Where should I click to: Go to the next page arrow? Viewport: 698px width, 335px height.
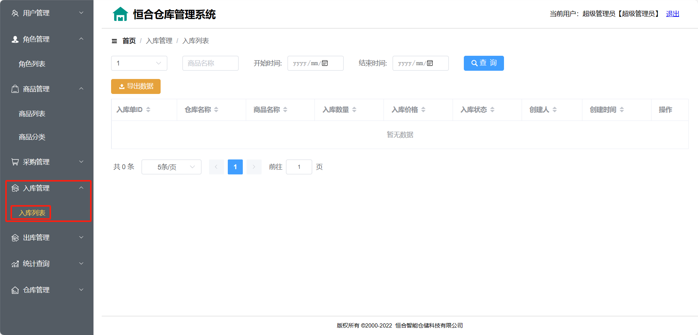(x=254, y=167)
